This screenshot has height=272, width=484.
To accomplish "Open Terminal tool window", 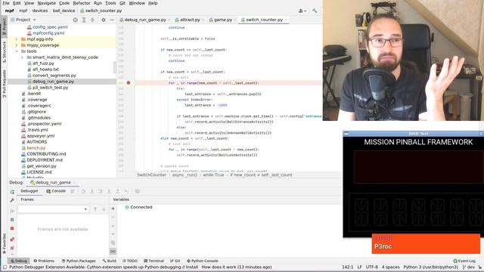I will [154, 261].
